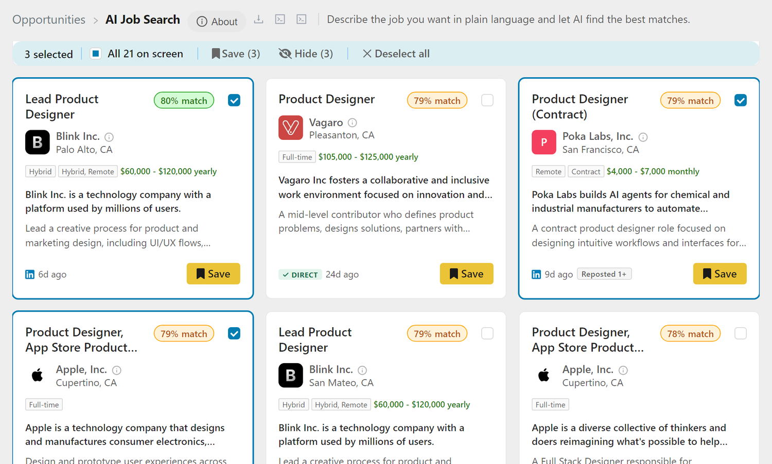Click the '$105,000 - $125,000 yearly' salary
Screen dimensions: 772x464
click(x=368, y=157)
